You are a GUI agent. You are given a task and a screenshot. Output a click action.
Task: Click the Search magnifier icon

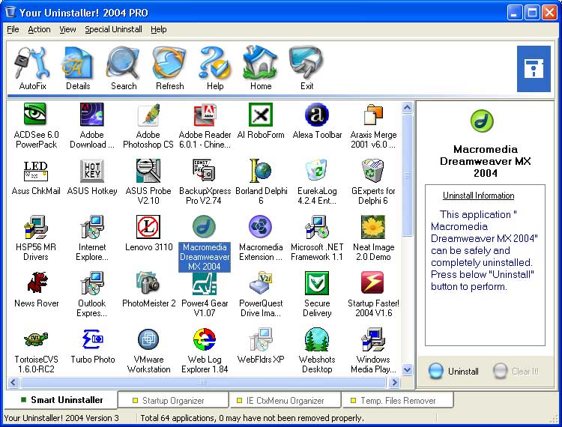pyautogui.click(x=123, y=67)
